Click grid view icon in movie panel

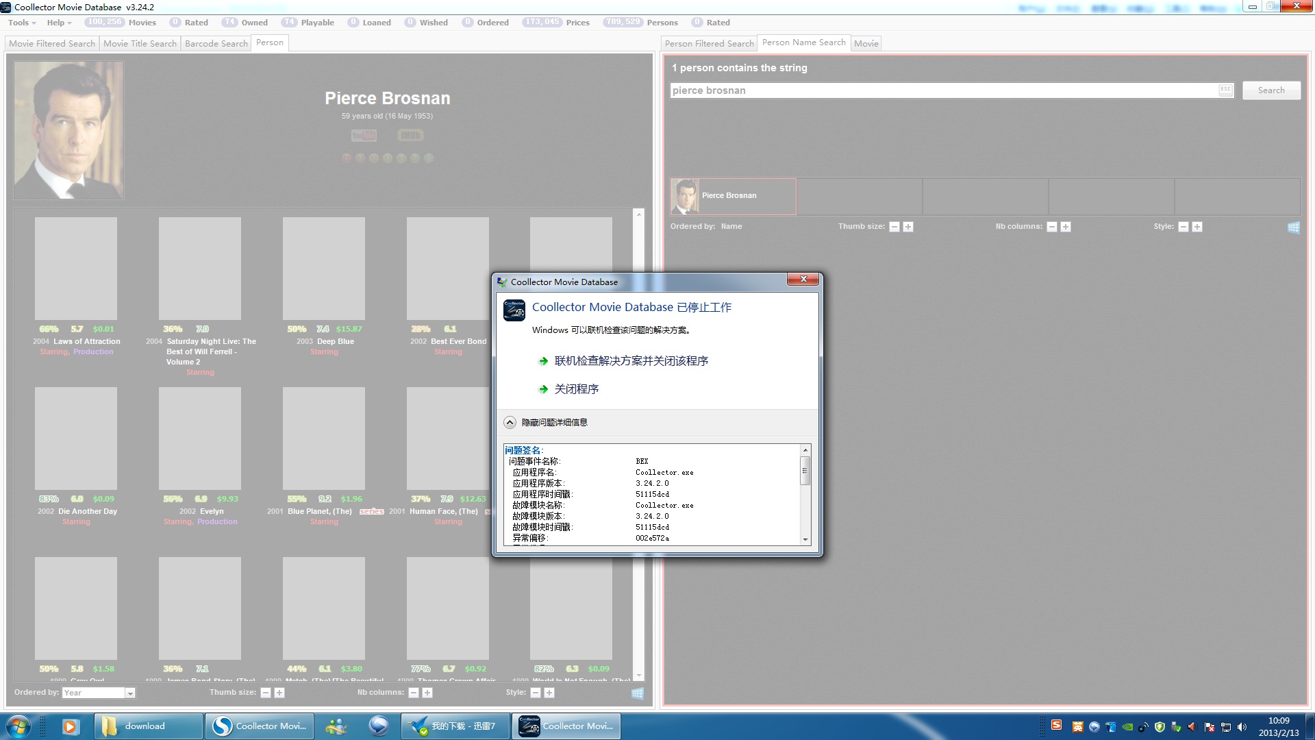637,693
